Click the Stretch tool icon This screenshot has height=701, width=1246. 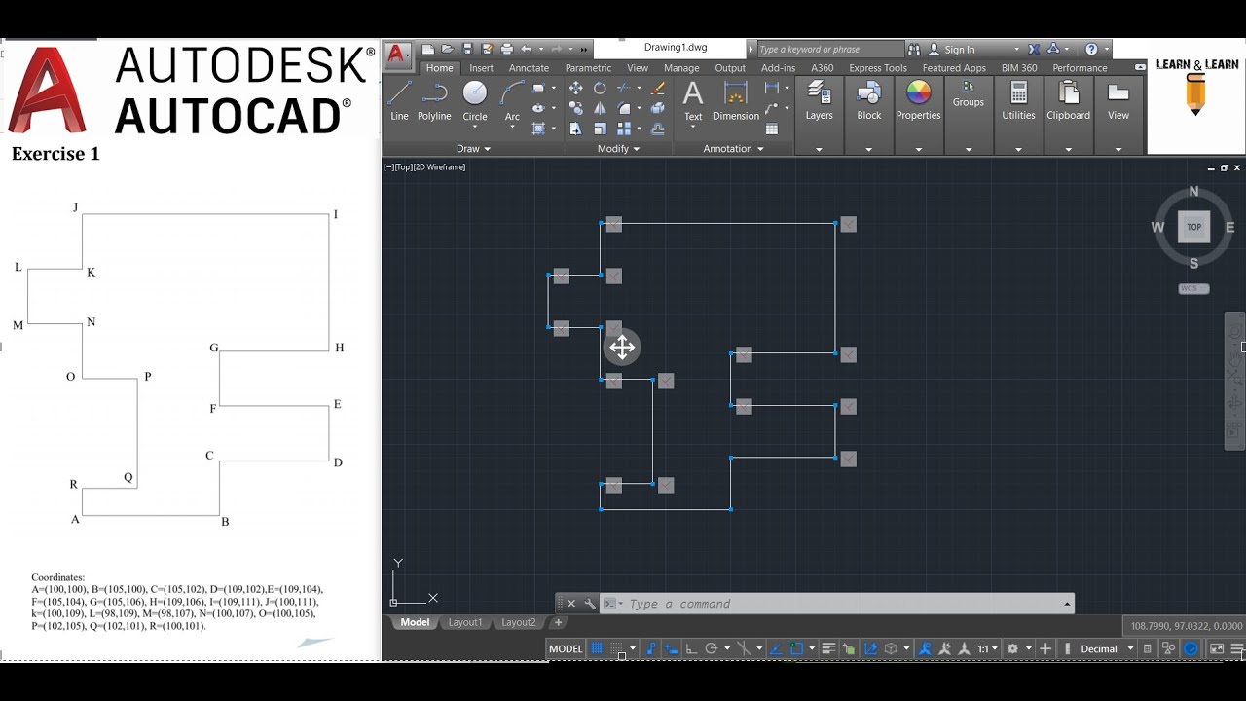click(575, 129)
